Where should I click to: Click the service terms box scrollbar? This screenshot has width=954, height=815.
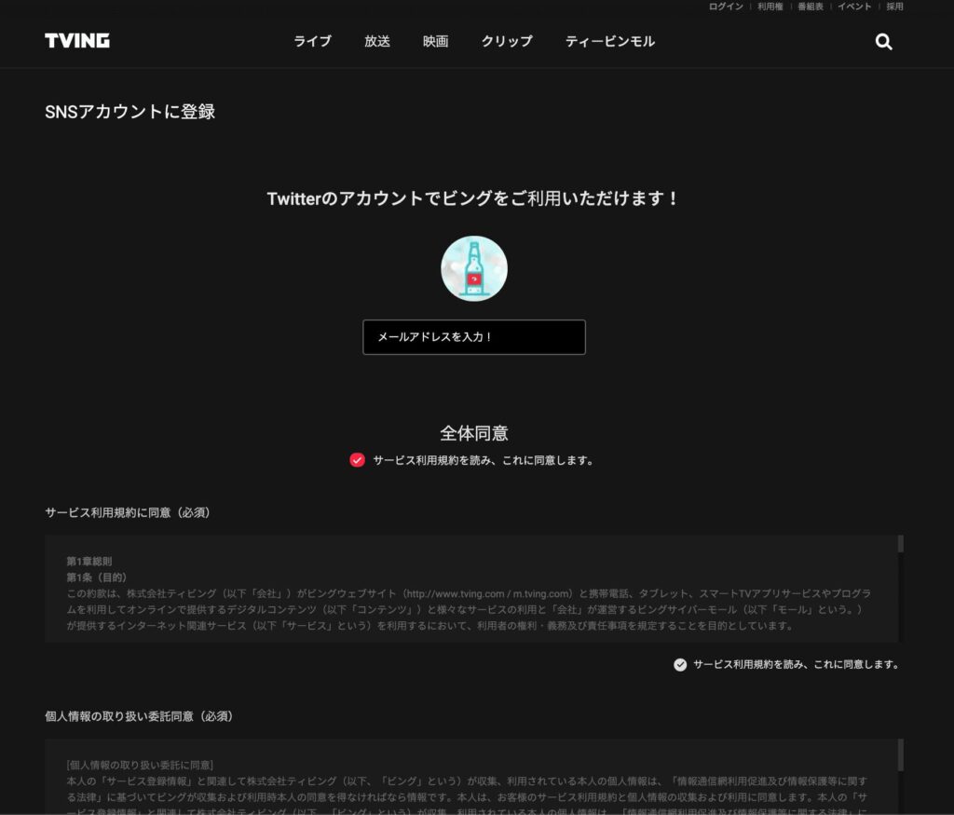(x=901, y=544)
